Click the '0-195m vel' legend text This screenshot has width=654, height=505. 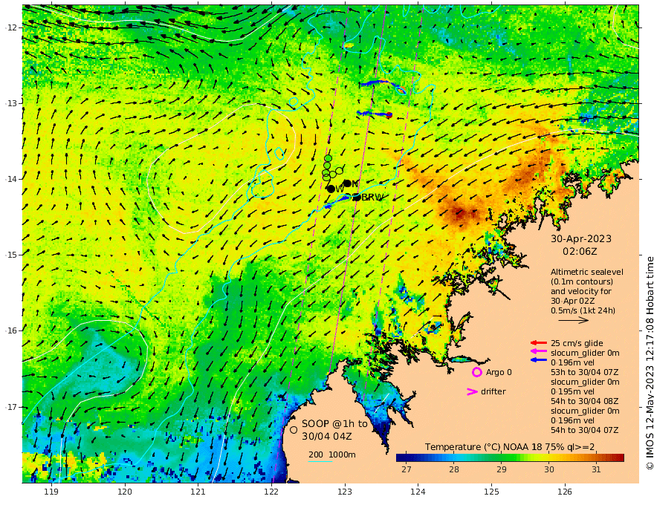tap(573, 391)
